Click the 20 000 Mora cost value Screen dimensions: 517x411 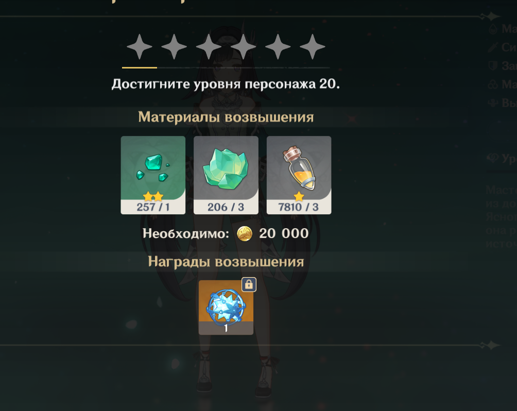(284, 233)
